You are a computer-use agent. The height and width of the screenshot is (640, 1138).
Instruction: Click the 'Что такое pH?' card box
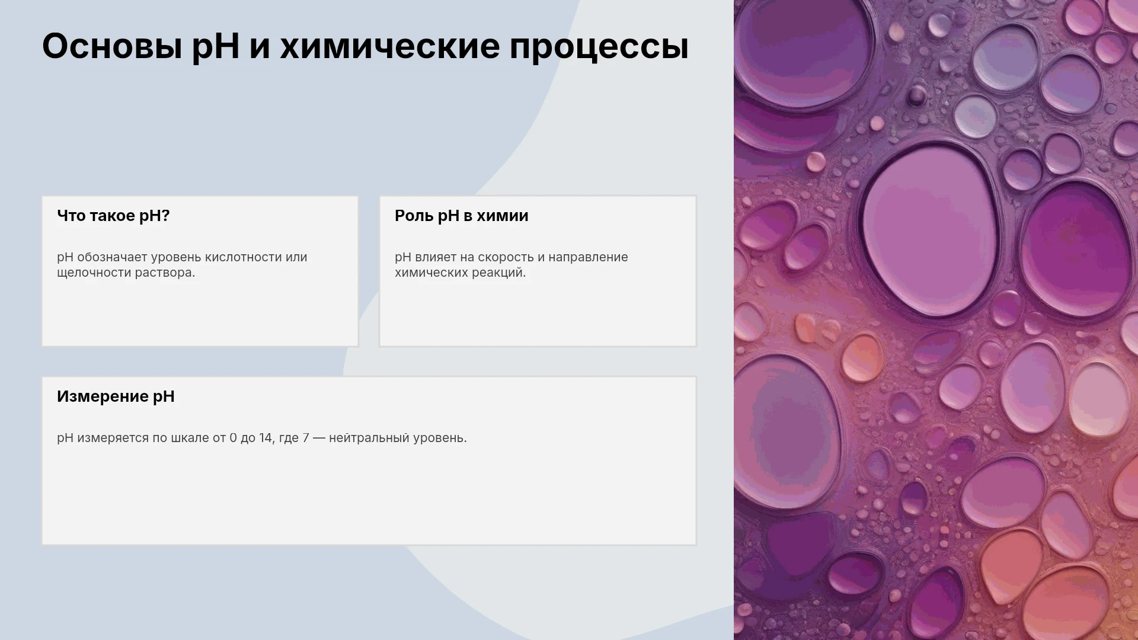pos(200,271)
